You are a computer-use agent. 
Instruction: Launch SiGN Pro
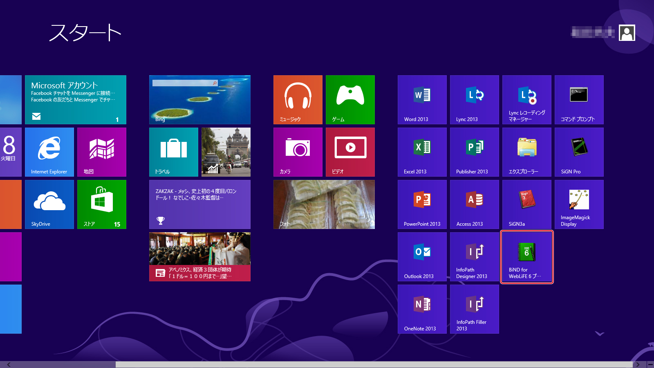(579, 152)
